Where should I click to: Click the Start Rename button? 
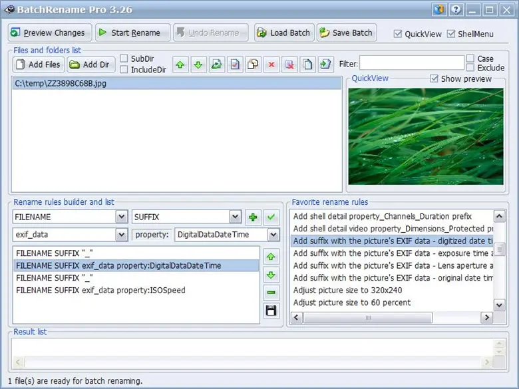[x=131, y=33]
